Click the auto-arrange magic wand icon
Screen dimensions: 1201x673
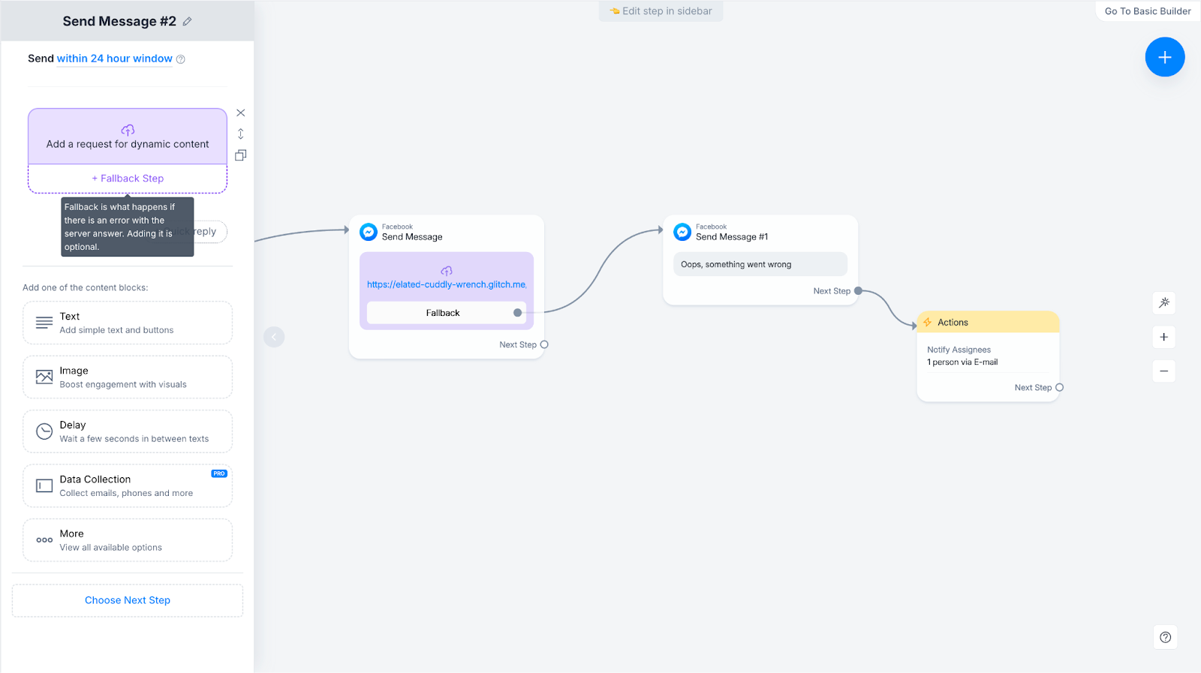click(x=1164, y=303)
